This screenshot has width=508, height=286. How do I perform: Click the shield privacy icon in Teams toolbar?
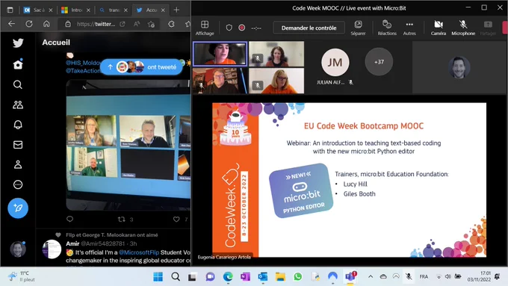(229, 28)
